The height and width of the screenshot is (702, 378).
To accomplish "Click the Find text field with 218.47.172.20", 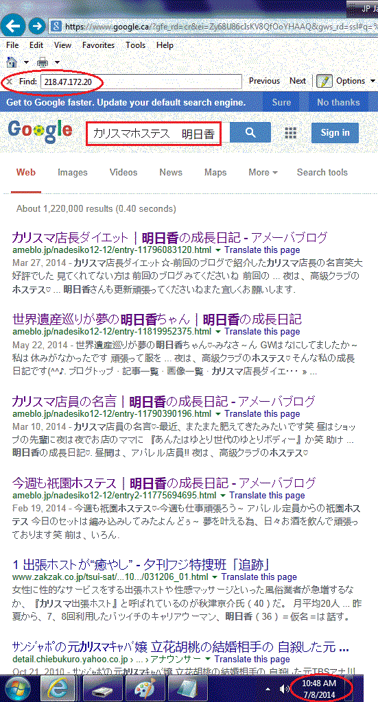I will pyautogui.click(x=141, y=82).
